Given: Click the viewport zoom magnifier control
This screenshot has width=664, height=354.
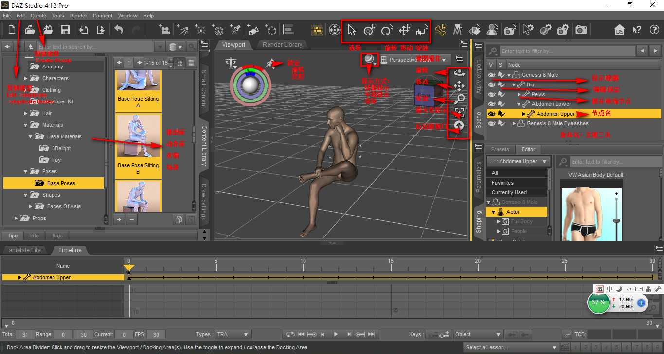Looking at the screenshot, I should point(459,100).
